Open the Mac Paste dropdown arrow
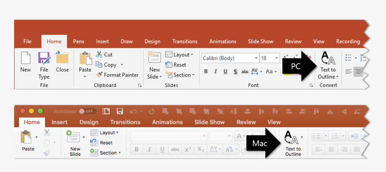 (36, 137)
